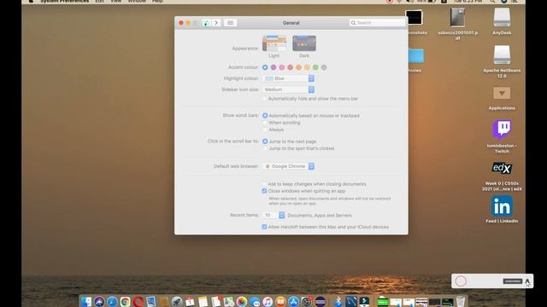
Task: Toggle Allow Handoff between Mac and iCloud
Action: (x=264, y=227)
